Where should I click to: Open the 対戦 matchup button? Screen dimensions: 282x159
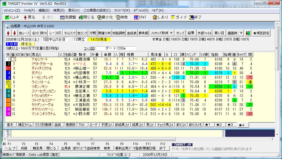click(93, 33)
